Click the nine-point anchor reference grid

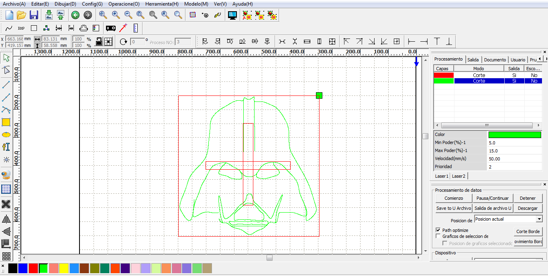[109, 41]
